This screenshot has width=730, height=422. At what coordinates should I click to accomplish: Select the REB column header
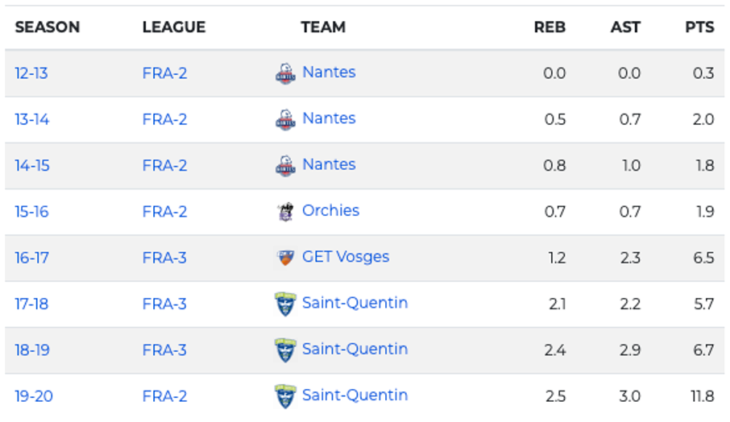tap(550, 27)
